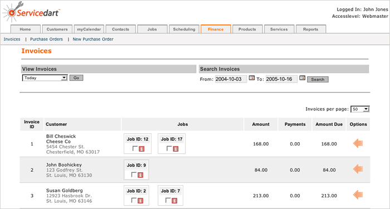The image size is (390, 209).
Task: Click the red info icon for Job ID: 9
Action: click(140, 175)
